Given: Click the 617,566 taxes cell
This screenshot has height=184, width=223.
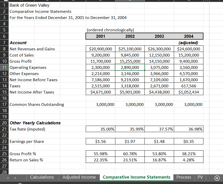Looking at the screenshot, I should coord(188,86).
